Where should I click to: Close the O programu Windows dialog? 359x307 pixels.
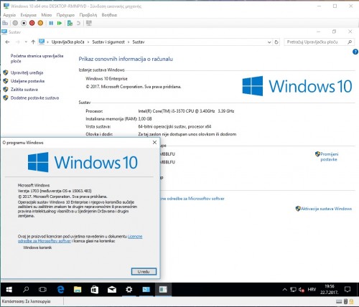coord(154,143)
